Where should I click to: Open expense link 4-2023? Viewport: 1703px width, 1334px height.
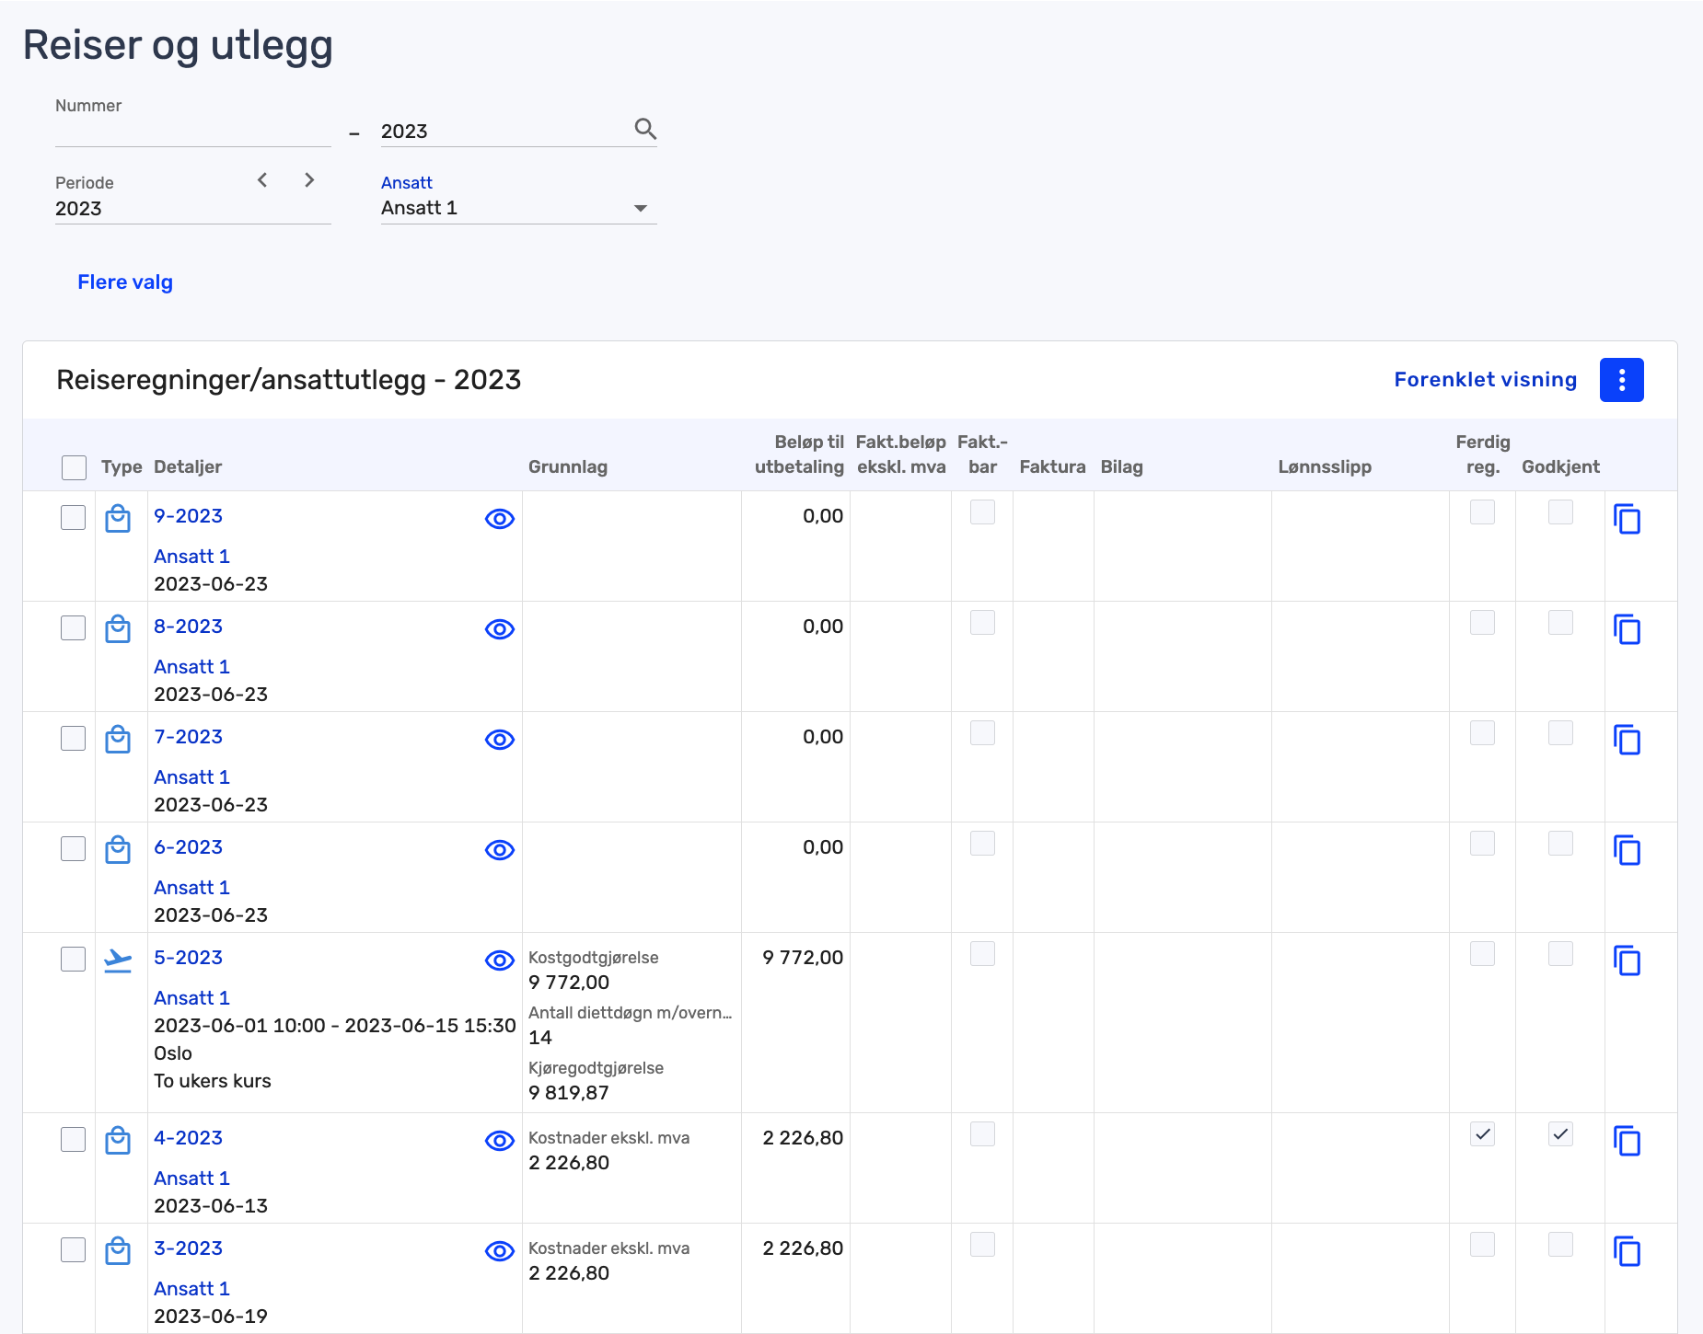tap(188, 1138)
